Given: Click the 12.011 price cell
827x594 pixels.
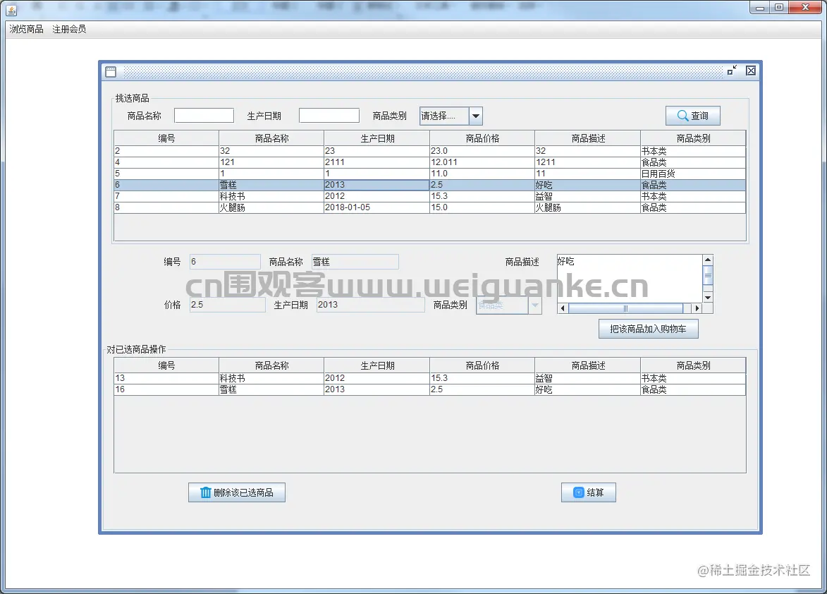Looking at the screenshot, I should pyautogui.click(x=482, y=162).
